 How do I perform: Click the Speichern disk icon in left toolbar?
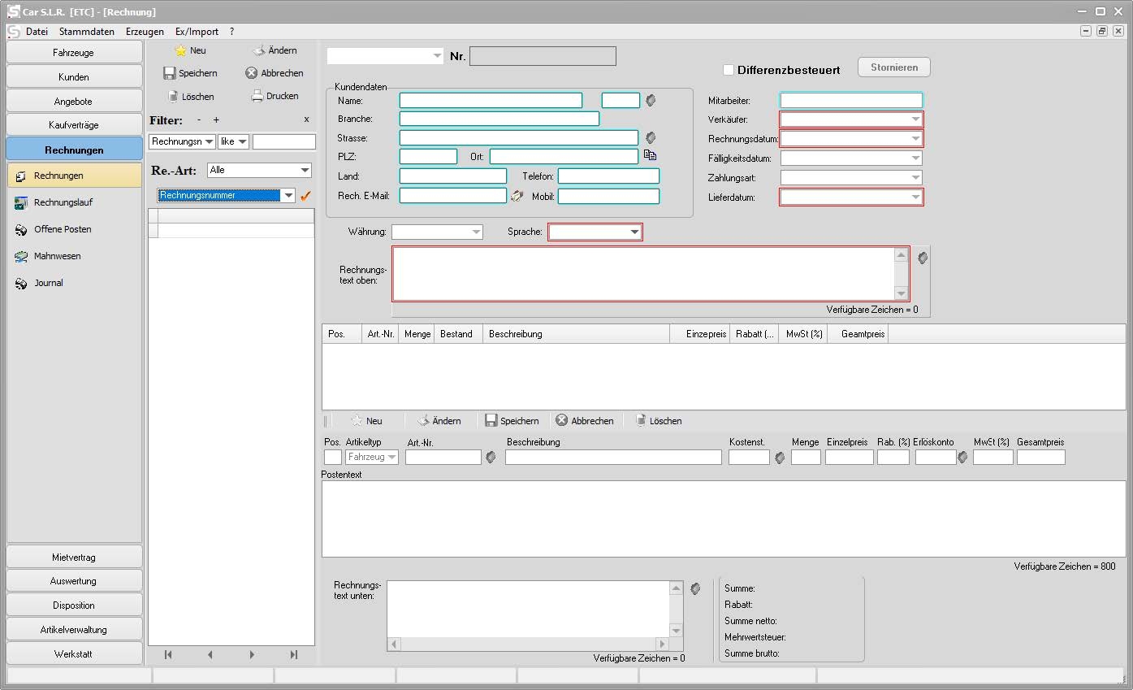(170, 73)
